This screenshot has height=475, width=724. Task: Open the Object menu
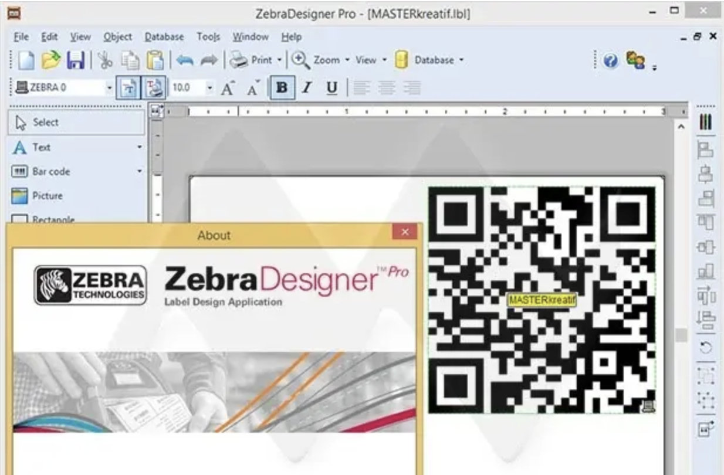[x=117, y=37]
